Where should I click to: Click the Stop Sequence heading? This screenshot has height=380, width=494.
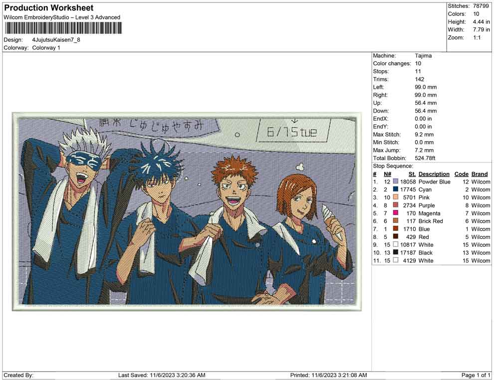click(393, 166)
